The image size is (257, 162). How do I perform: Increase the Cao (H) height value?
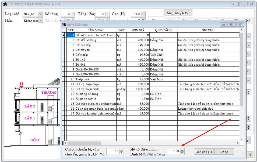[143, 13]
